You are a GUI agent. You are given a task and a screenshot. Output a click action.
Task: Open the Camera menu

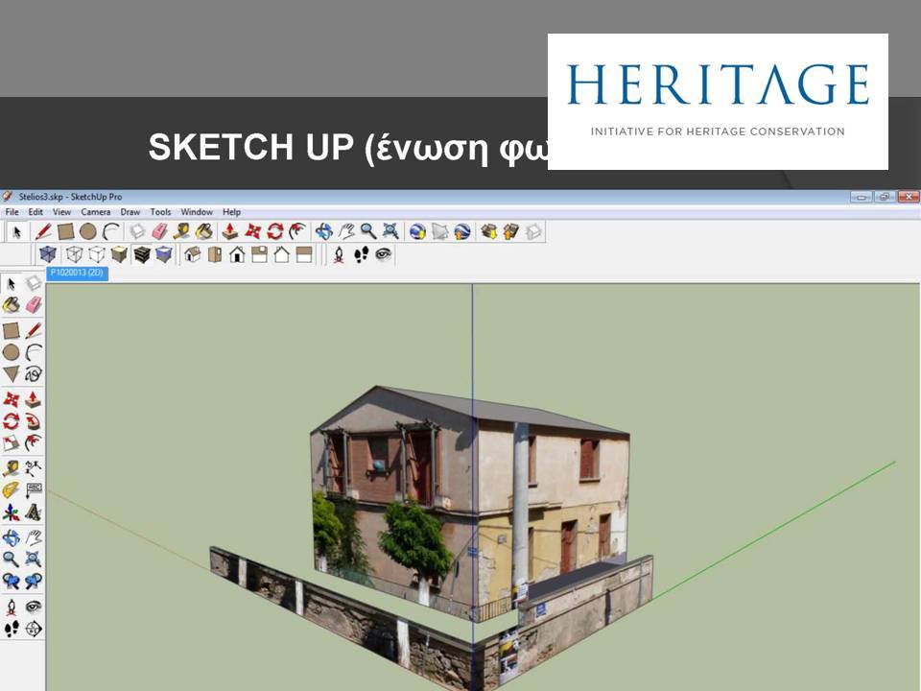pyautogui.click(x=96, y=212)
